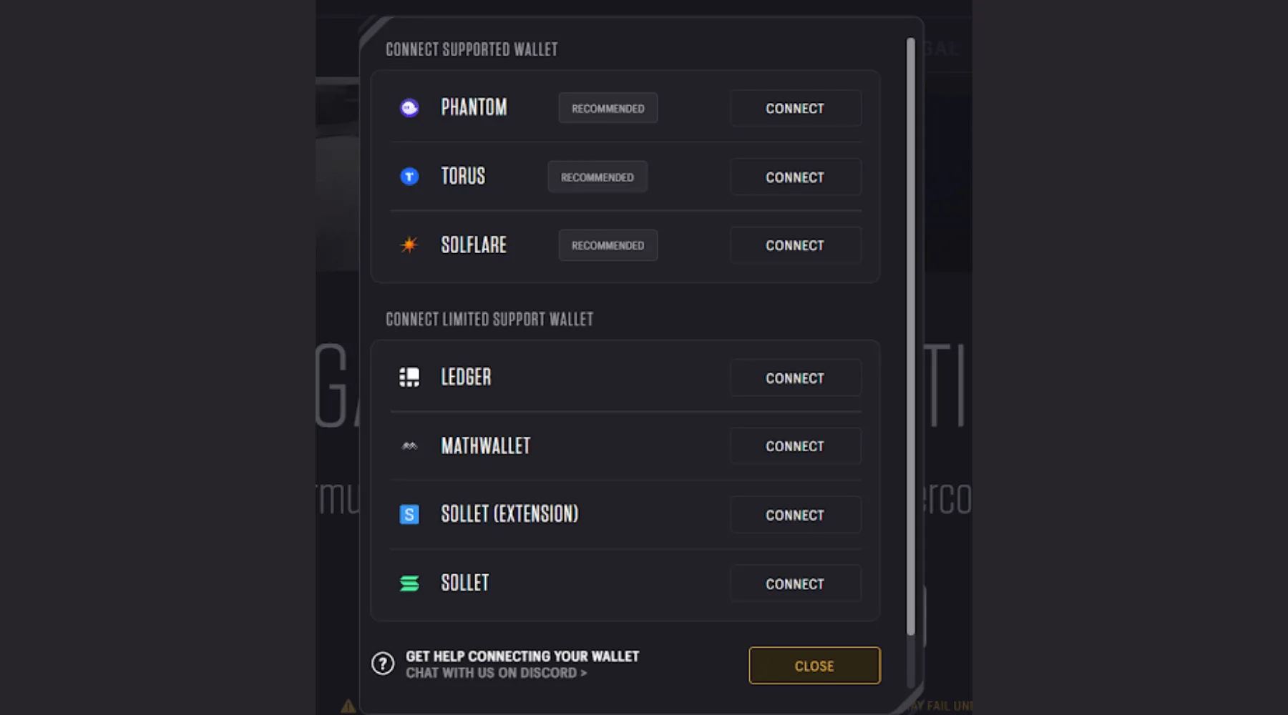Click the question mark help icon
The image size is (1288, 715).
383,664
